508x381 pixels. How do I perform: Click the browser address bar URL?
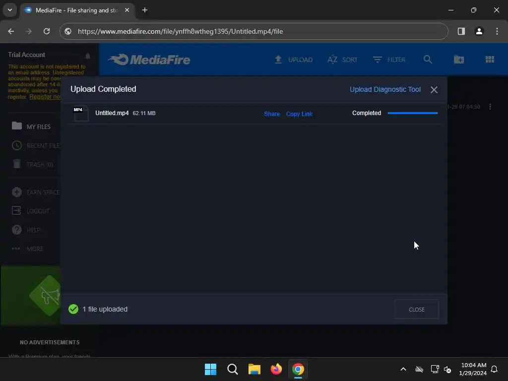click(x=180, y=31)
